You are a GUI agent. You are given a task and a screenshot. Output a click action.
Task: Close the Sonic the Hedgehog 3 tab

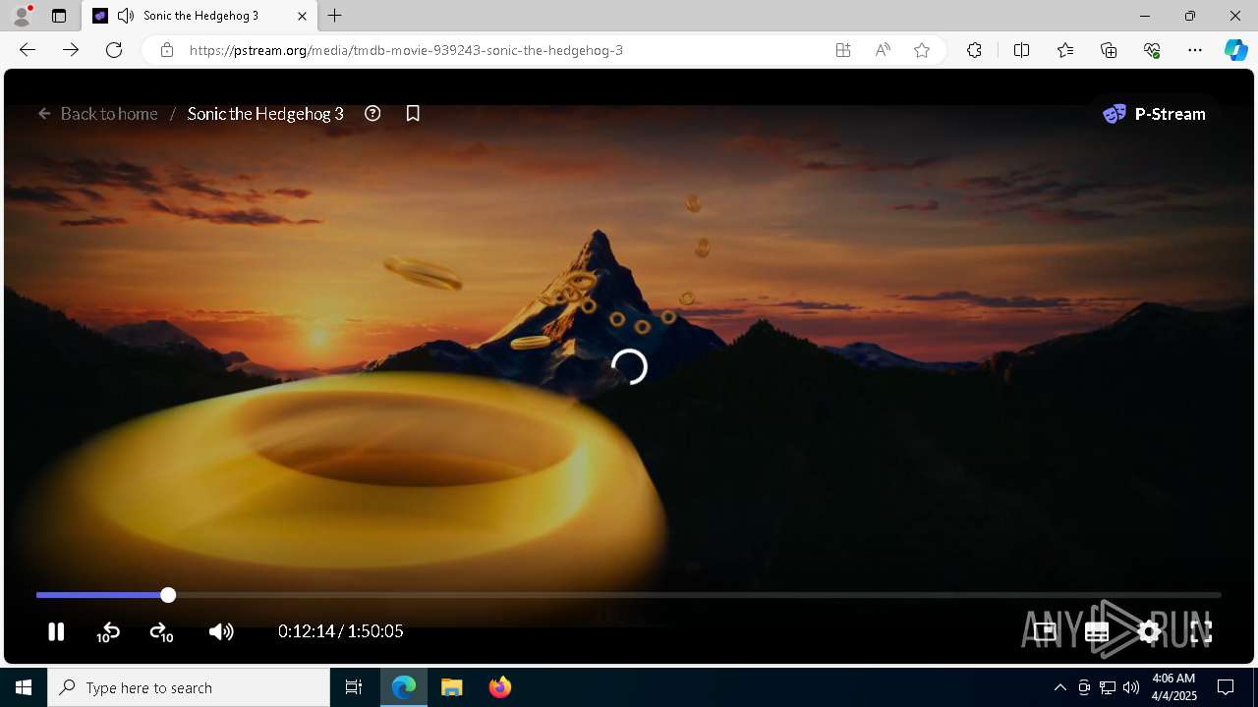point(302,16)
